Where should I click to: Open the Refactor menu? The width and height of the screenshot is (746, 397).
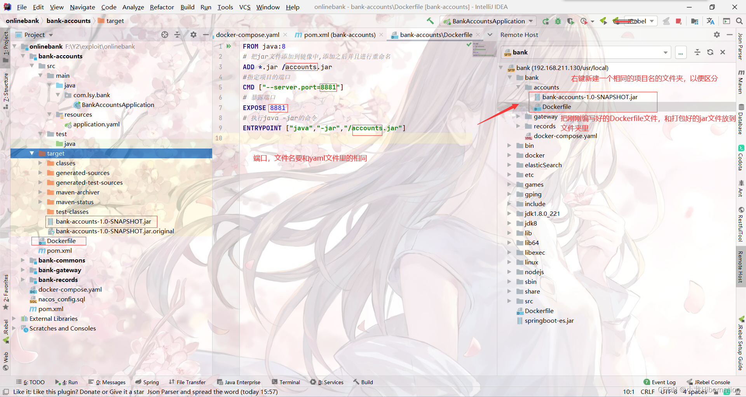162,7
